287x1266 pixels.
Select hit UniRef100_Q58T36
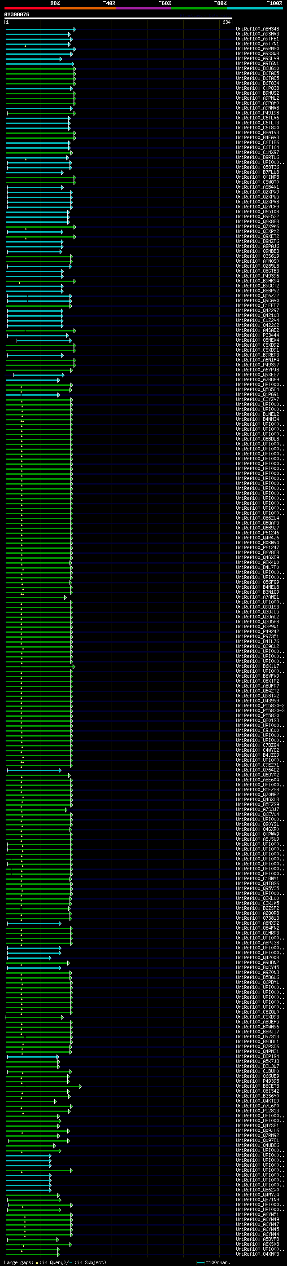click(257, 167)
